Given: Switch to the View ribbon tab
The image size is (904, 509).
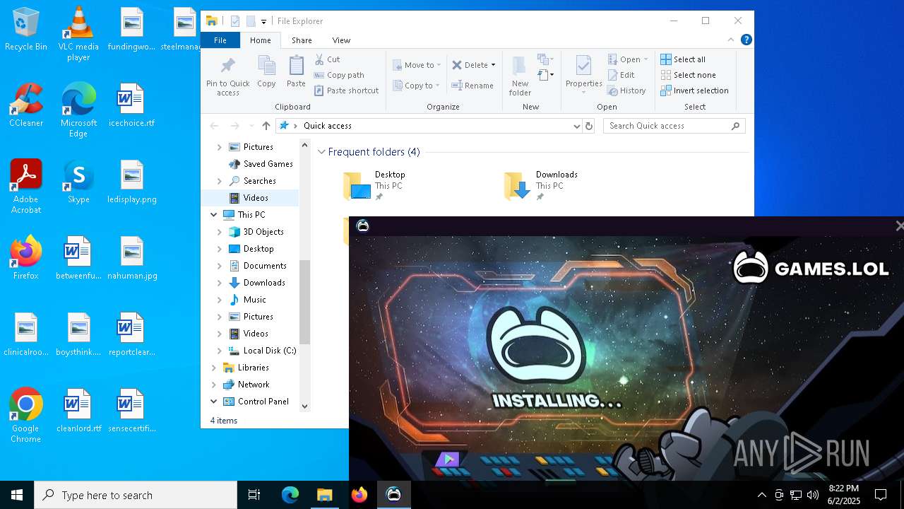Looking at the screenshot, I should pos(341,40).
